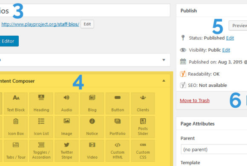Insert a Video element
The width and height of the screenshot is (247, 166).
pyautogui.click(x=92, y=151)
